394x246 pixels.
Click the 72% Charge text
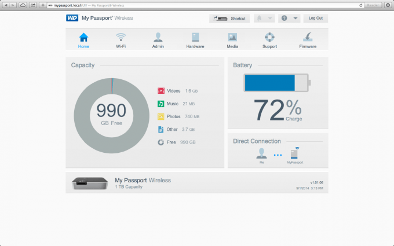278,110
